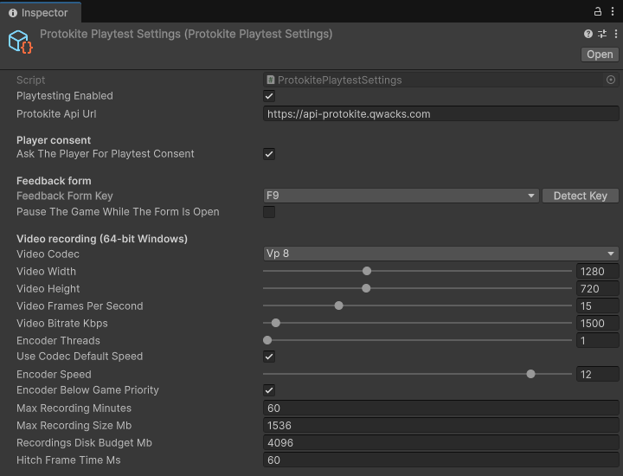Click the Max Recording Size Mb label

click(x=74, y=426)
